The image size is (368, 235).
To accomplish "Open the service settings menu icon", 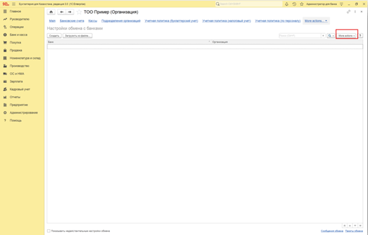I will point(341,4).
